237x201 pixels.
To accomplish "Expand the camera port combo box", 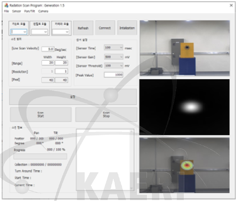I will [x=67, y=32].
